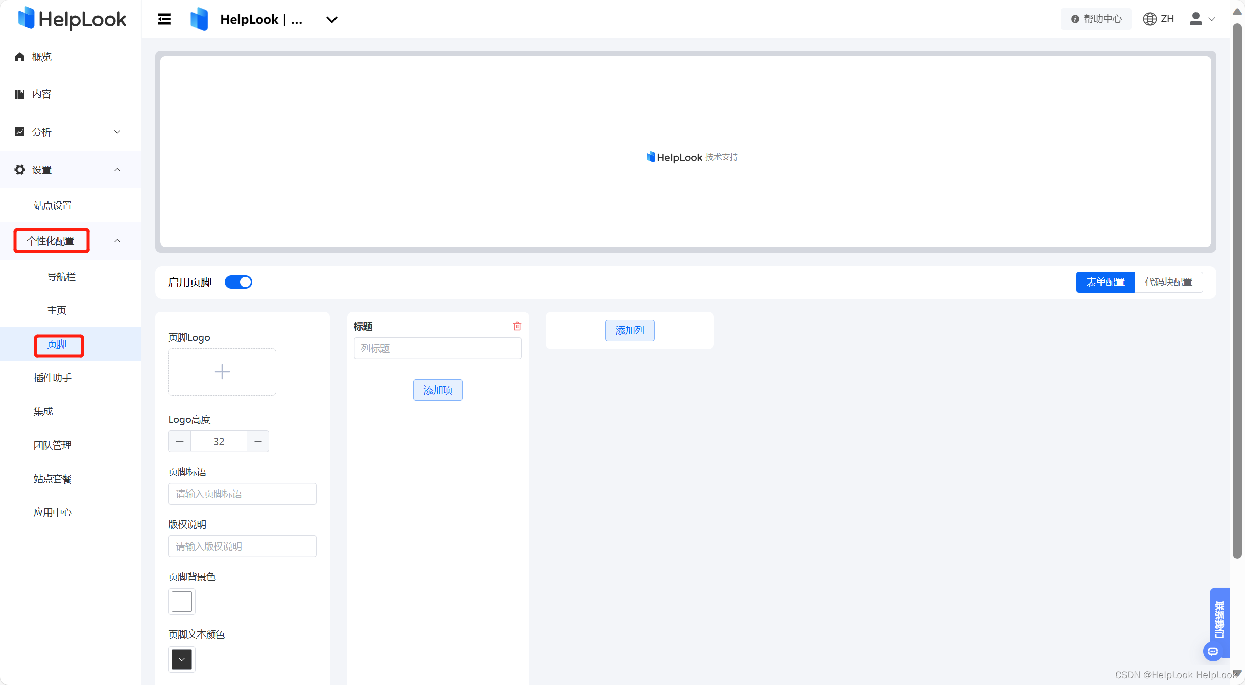1245x685 pixels.
Task: Increase the Logo高度 value with the plus
Action: (x=258, y=442)
